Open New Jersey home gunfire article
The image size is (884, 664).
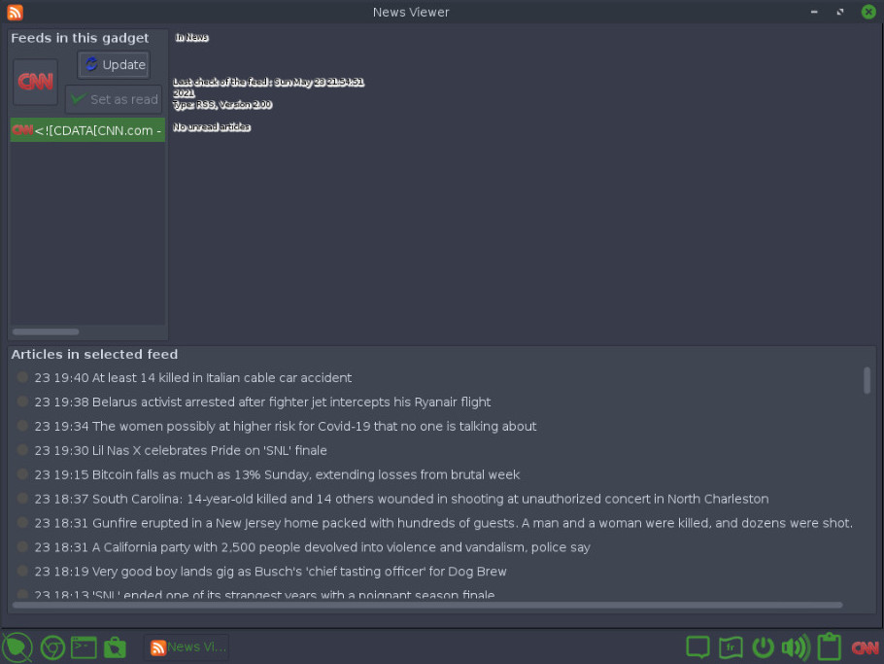(x=443, y=523)
